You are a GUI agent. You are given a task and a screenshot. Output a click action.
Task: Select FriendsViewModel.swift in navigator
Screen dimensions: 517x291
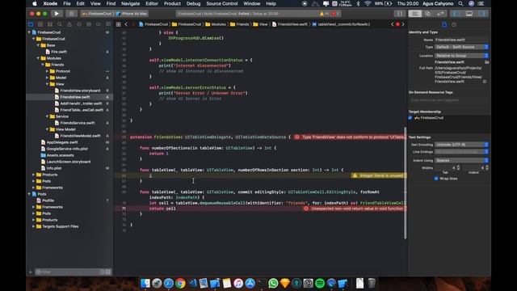click(80, 136)
